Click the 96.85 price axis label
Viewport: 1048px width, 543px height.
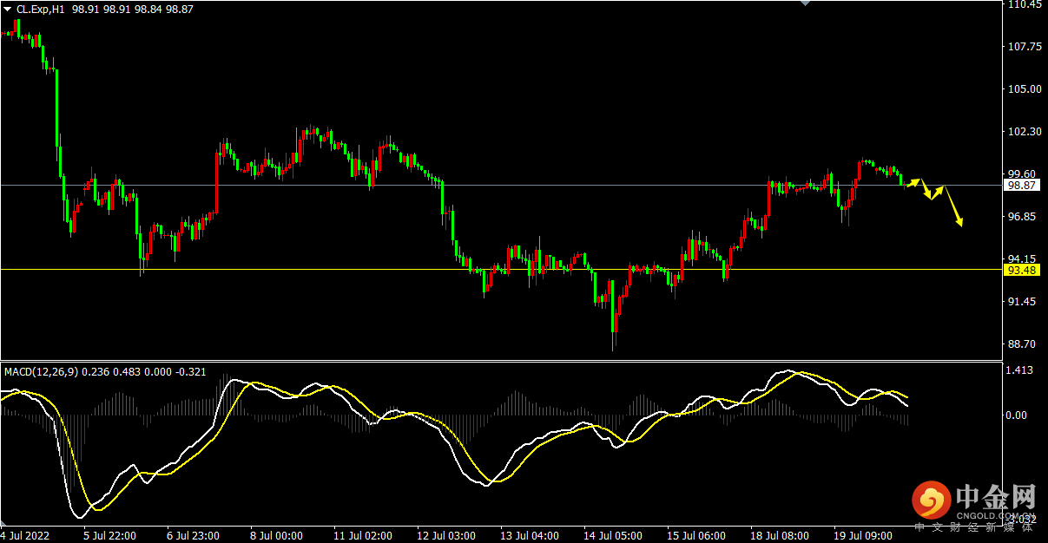coord(1025,217)
